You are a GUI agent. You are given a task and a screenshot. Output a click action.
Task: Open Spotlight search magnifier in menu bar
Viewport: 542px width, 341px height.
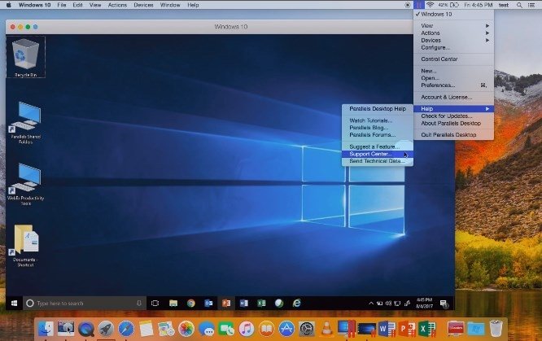519,5
